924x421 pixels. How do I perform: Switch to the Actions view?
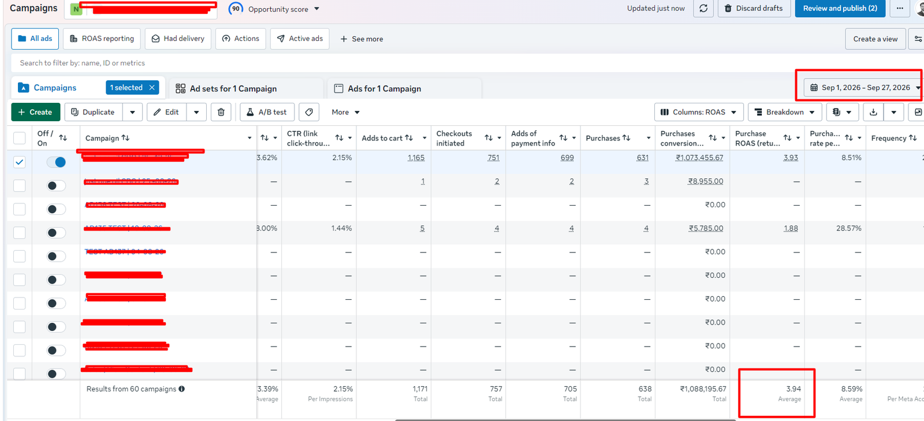tap(241, 39)
